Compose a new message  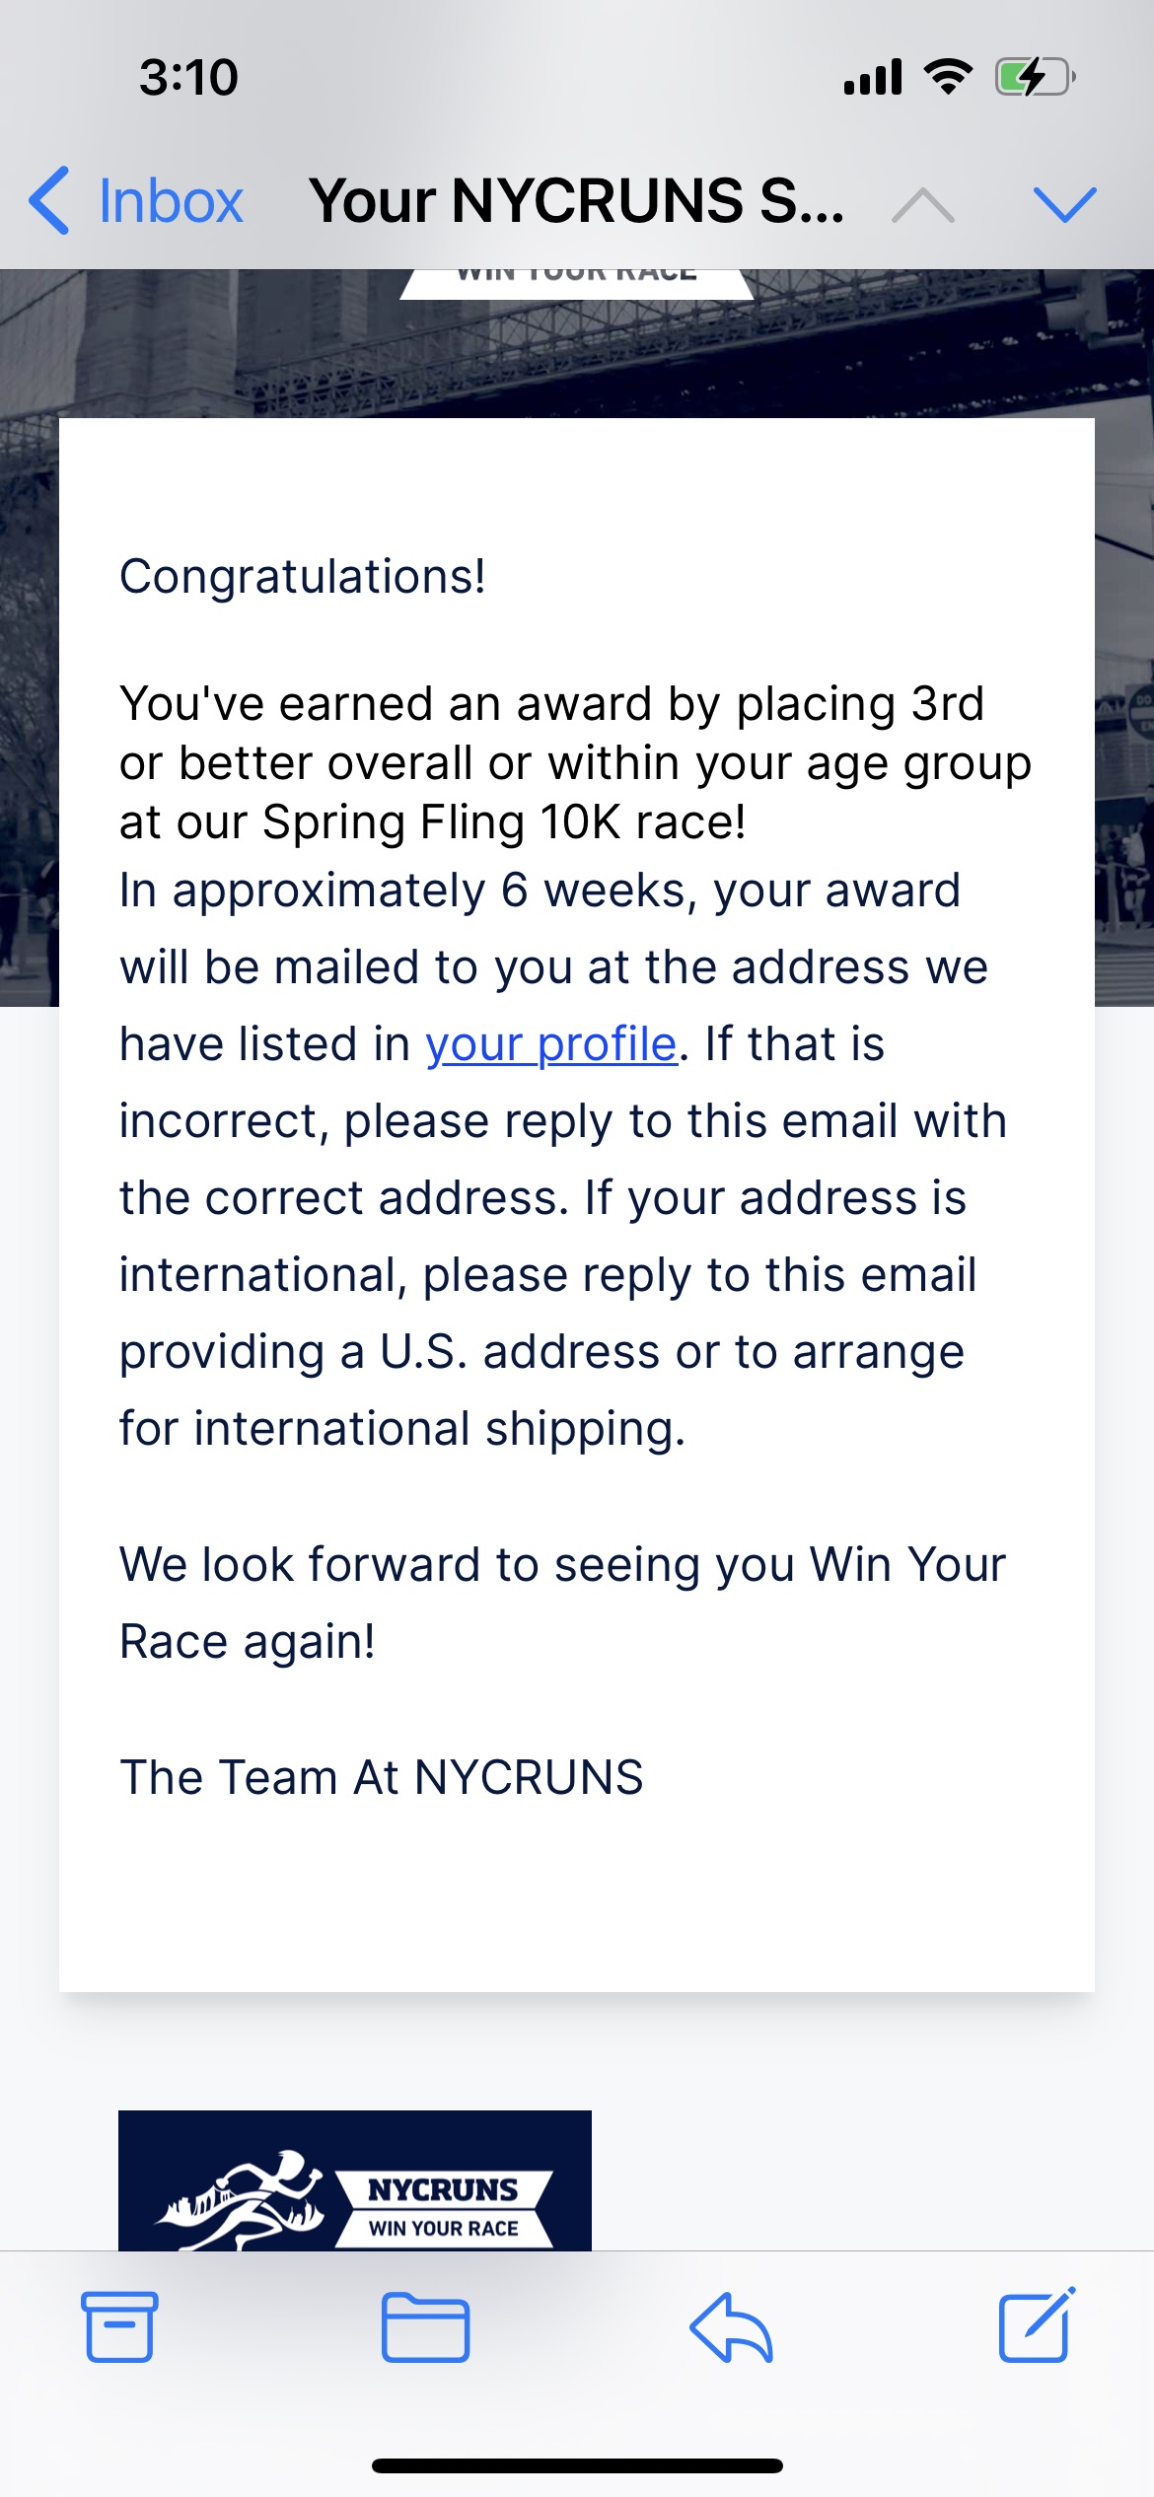point(1037,2325)
